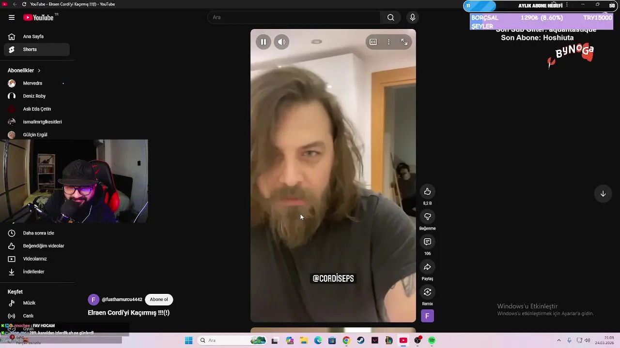620x348 pixels.
Task: Open the Aslı Eda Çetin channel
Action: pos(37,109)
